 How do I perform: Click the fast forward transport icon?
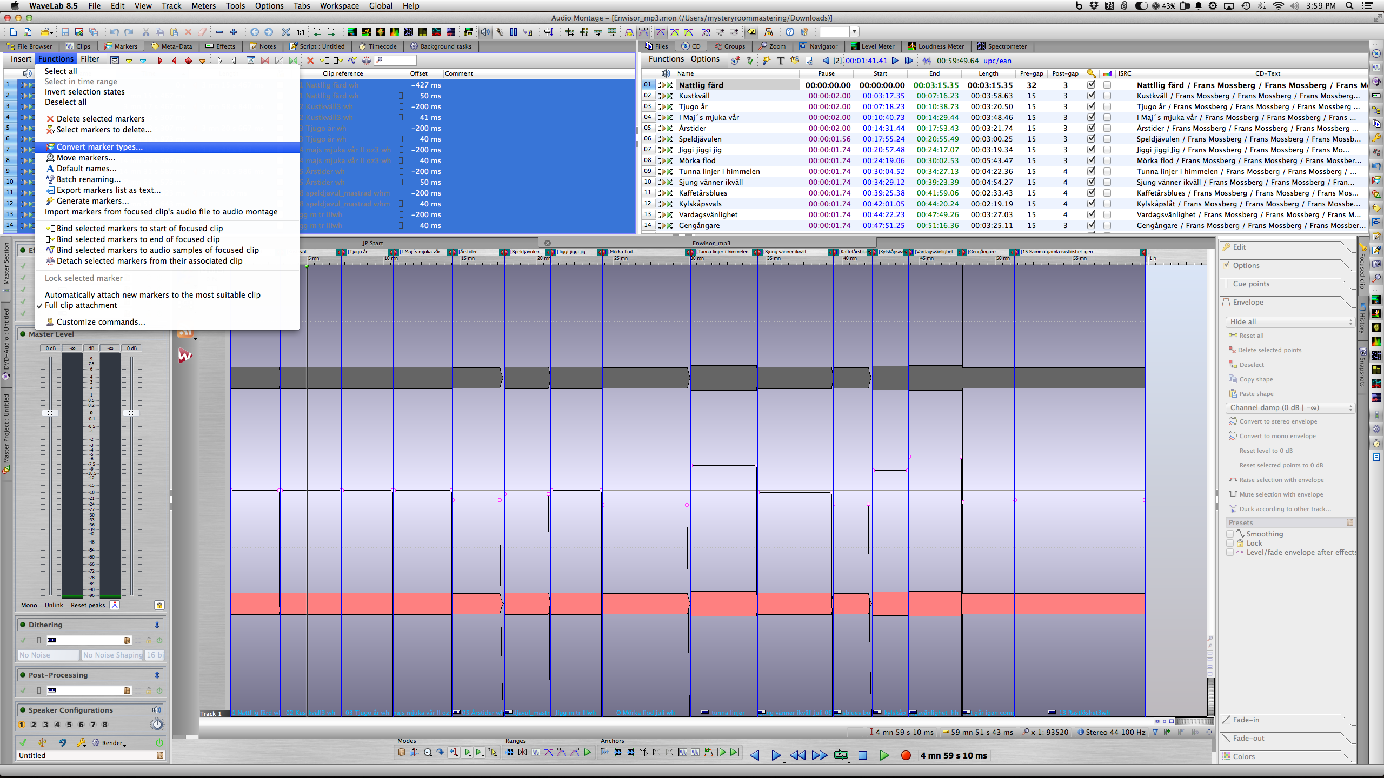[x=820, y=755]
